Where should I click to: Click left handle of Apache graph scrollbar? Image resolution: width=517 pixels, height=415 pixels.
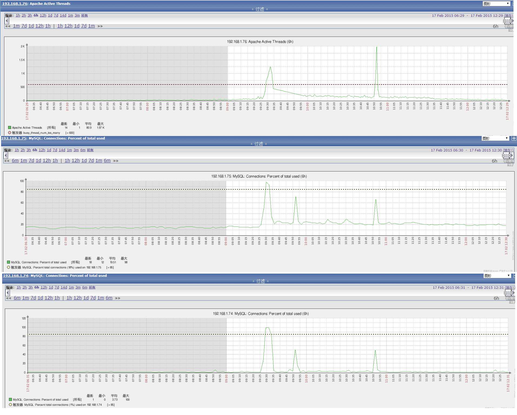tap(504, 21)
